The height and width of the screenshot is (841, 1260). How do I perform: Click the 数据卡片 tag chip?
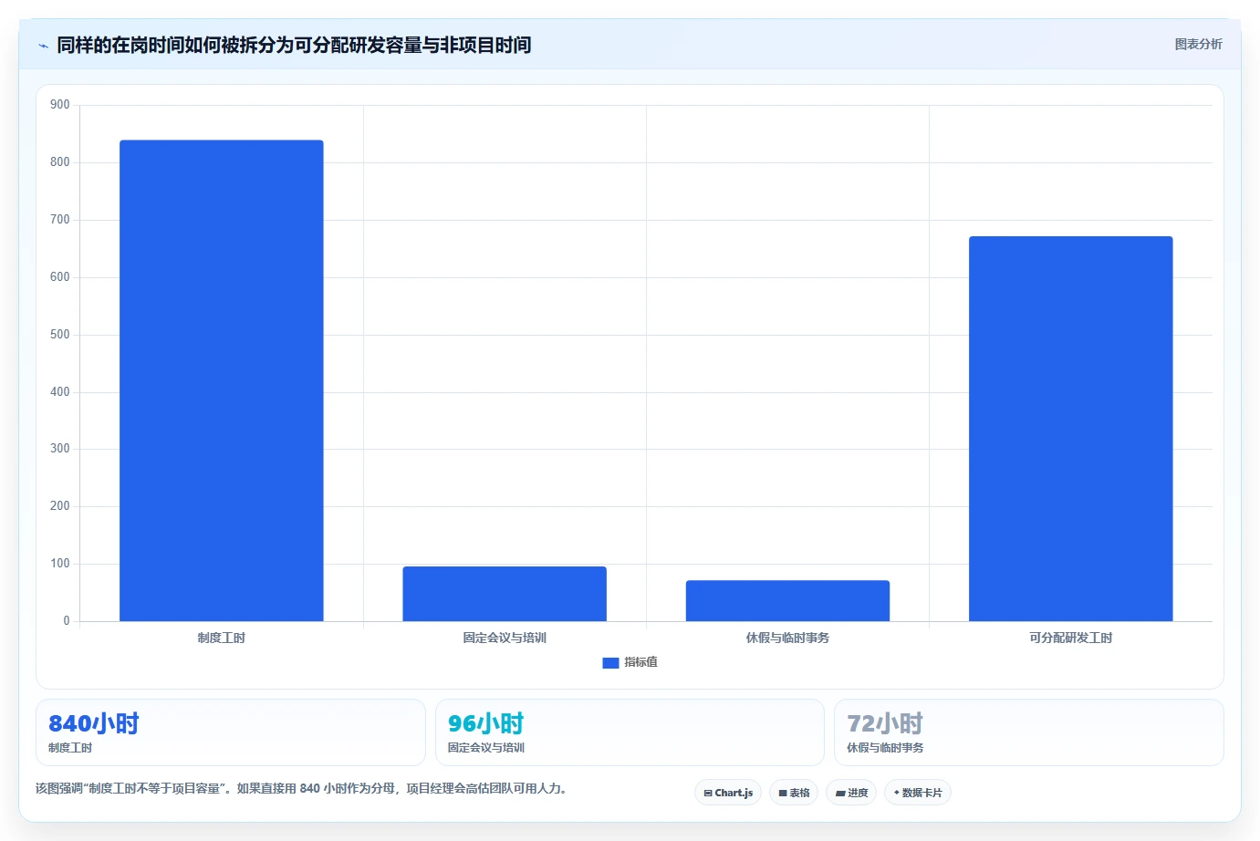(918, 793)
